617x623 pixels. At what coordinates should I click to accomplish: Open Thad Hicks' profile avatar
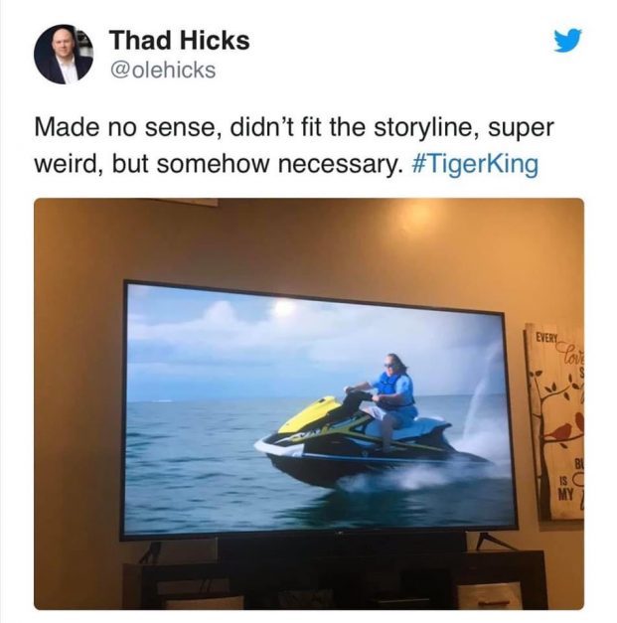point(64,55)
